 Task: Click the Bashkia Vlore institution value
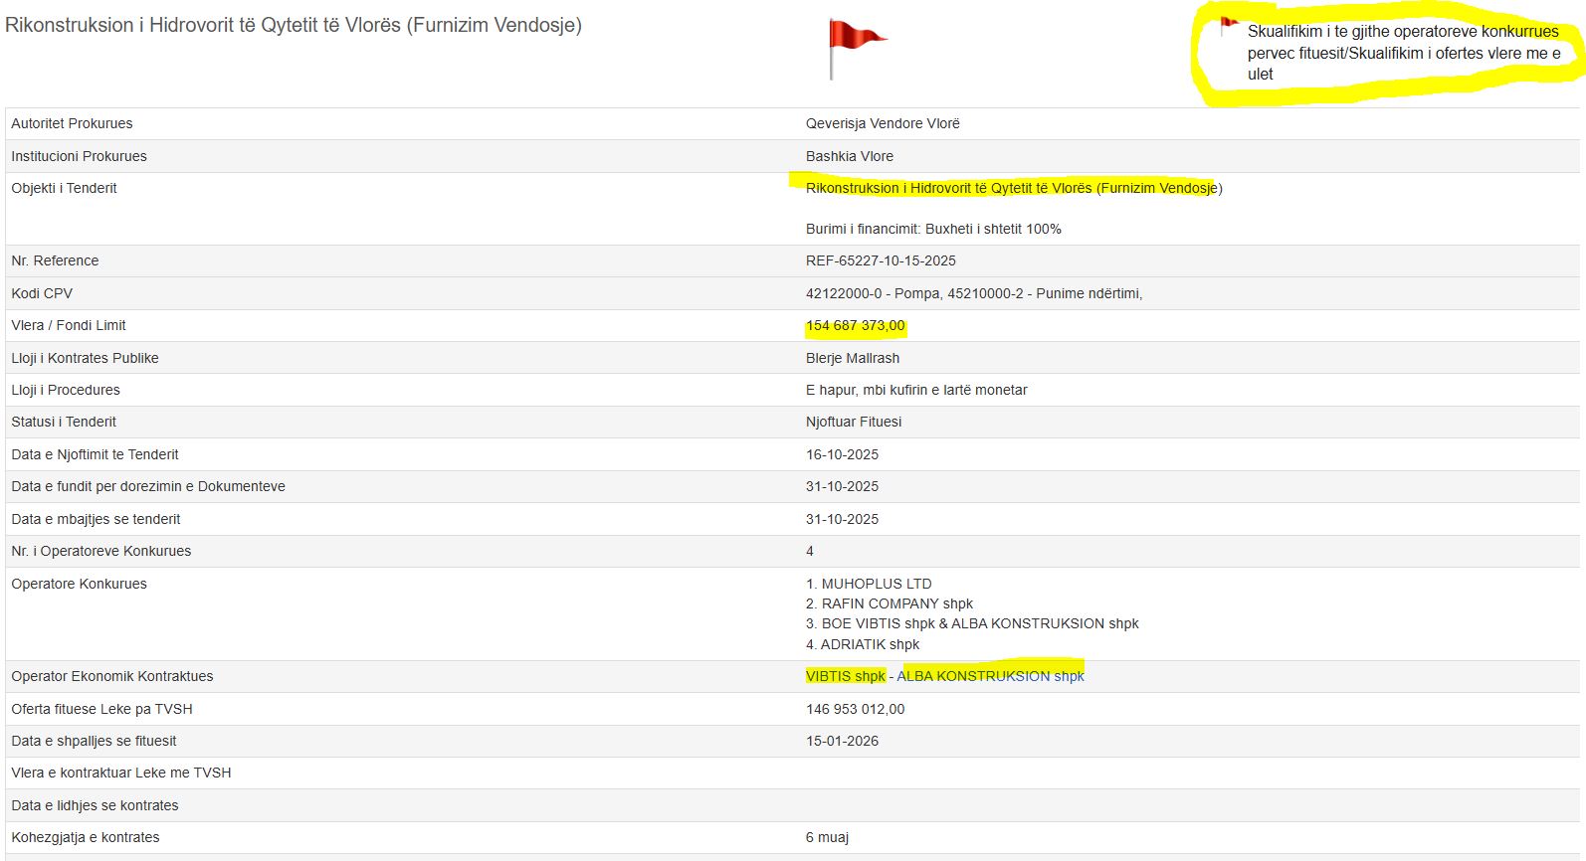[849, 156]
